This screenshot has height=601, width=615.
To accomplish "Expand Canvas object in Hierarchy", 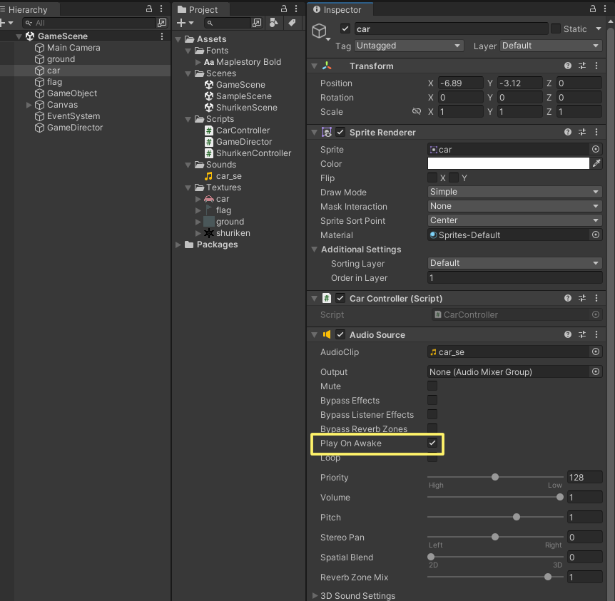I will pyautogui.click(x=29, y=105).
